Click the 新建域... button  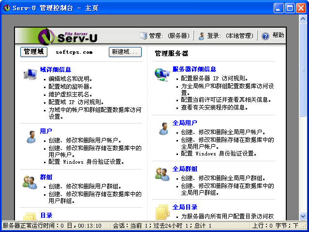pos(125,52)
